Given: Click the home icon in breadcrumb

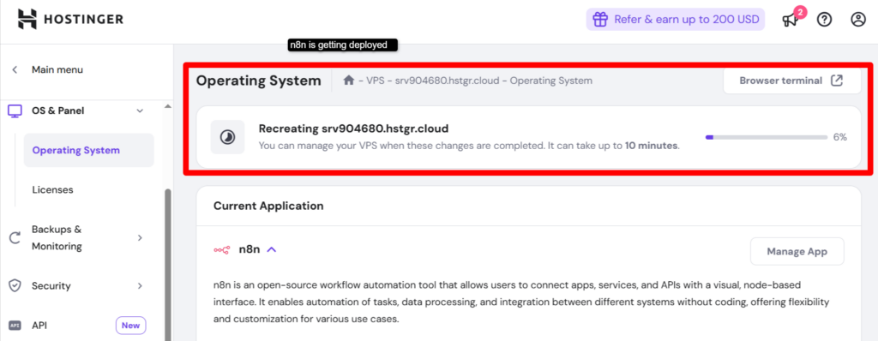Looking at the screenshot, I should click(349, 81).
